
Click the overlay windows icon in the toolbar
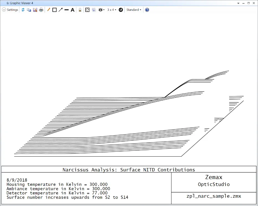[x=94, y=10]
